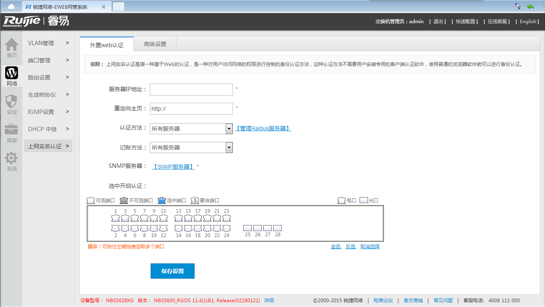Click 全选 to select all ports
Image resolution: width=545 pixels, height=307 pixels.
(x=336, y=247)
